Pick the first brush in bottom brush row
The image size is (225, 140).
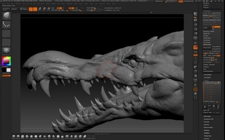point(14,136)
